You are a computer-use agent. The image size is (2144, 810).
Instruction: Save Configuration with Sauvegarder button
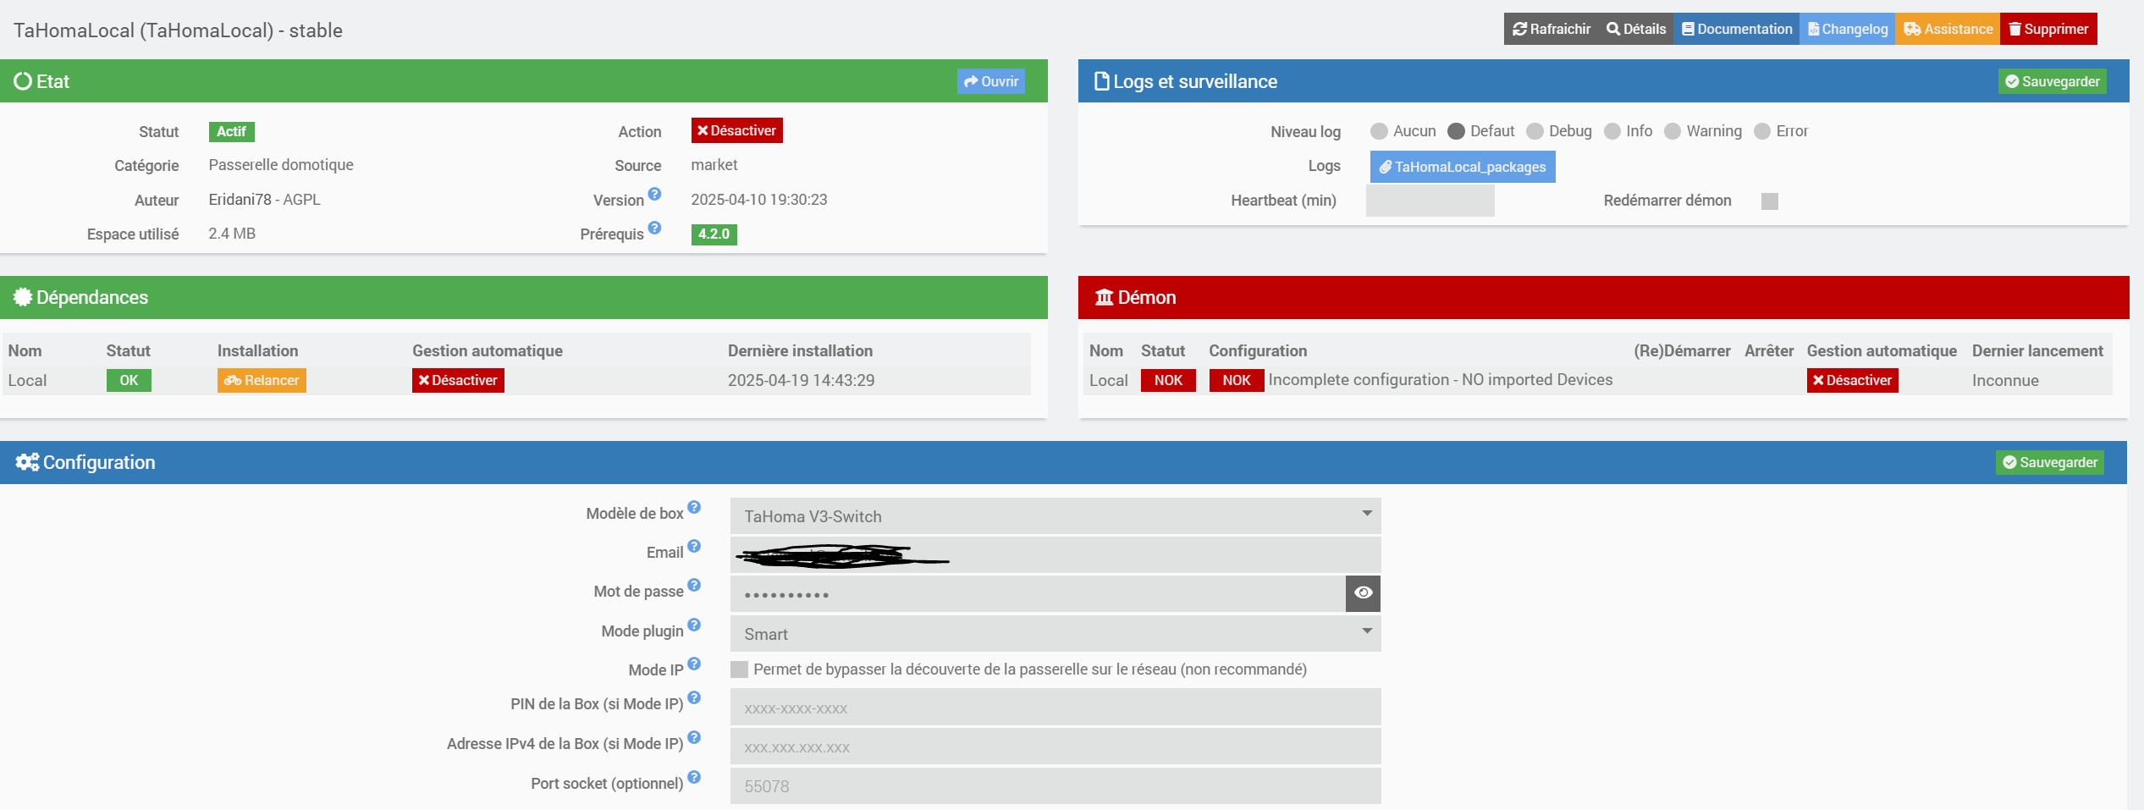click(x=2050, y=462)
